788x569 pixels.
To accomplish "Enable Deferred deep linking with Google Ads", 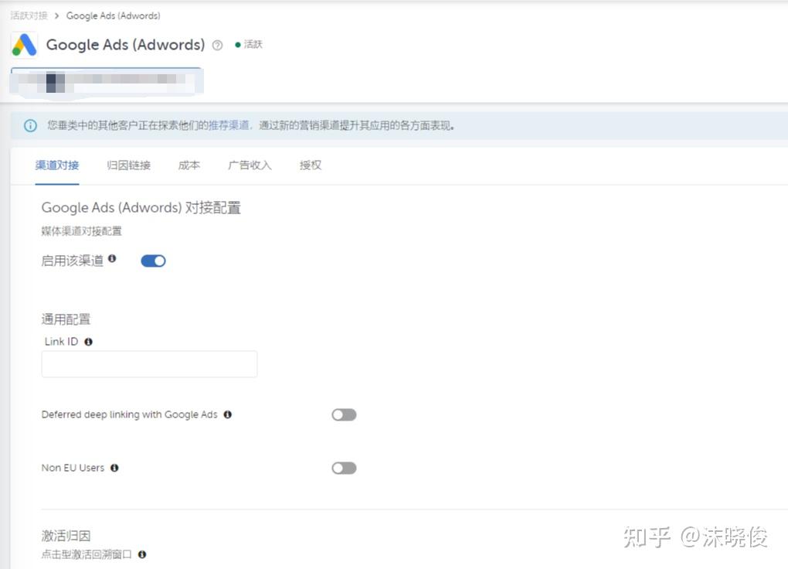I will point(345,414).
